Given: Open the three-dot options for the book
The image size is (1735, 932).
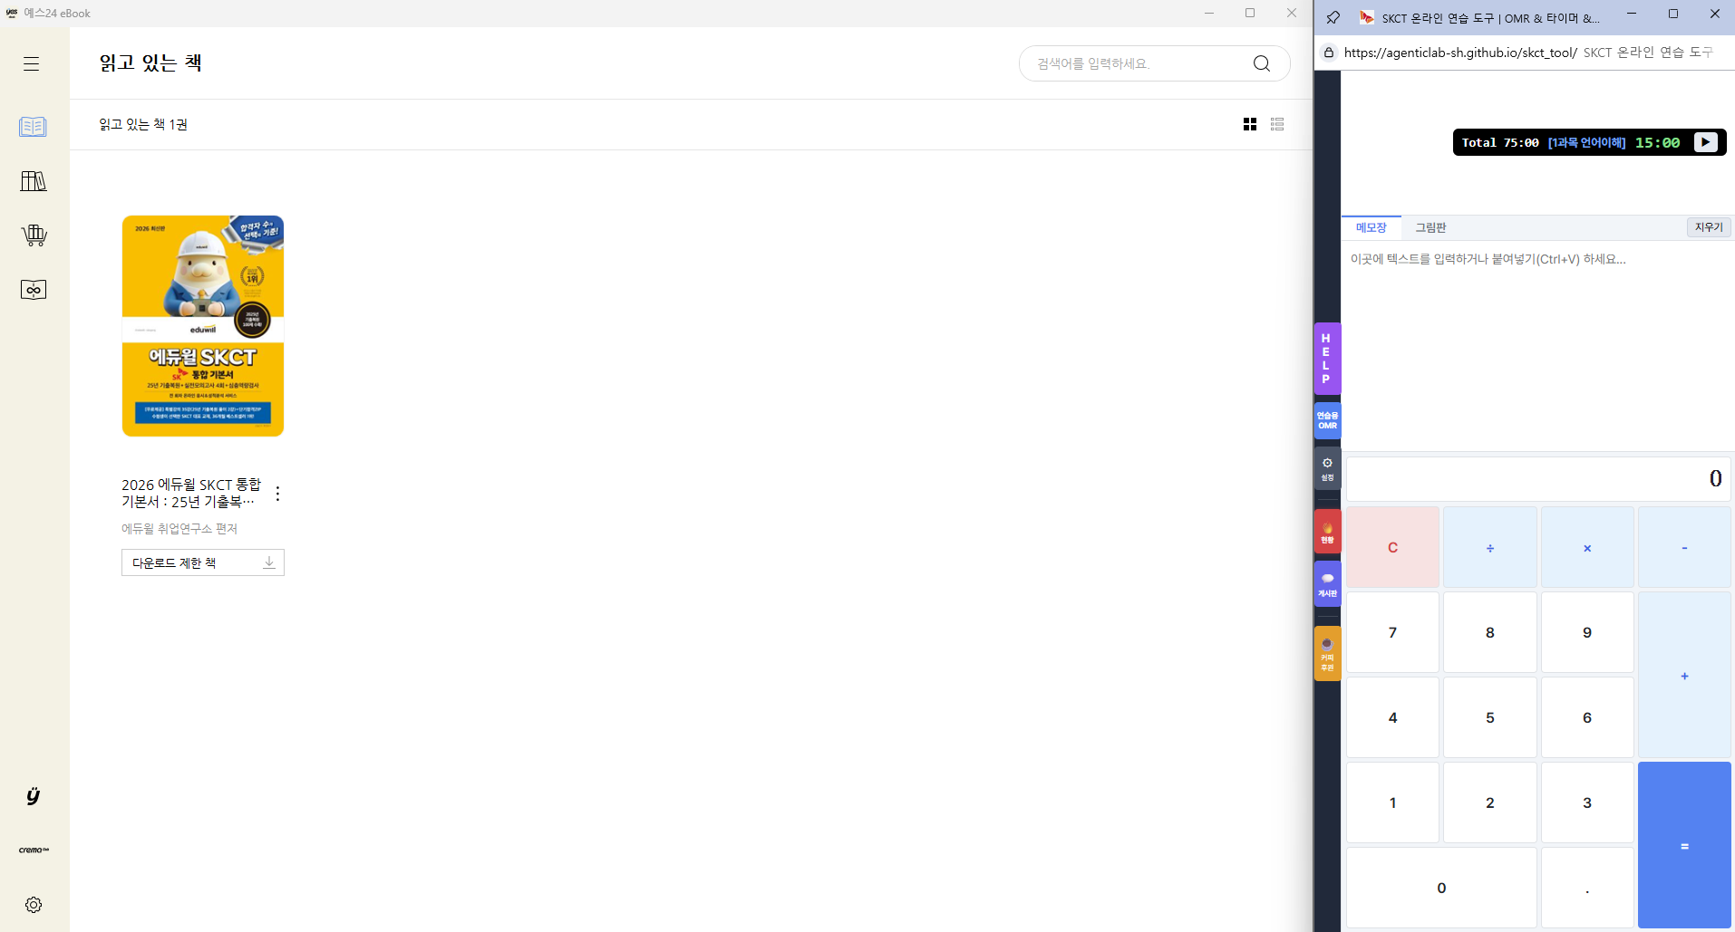Looking at the screenshot, I should tap(277, 494).
